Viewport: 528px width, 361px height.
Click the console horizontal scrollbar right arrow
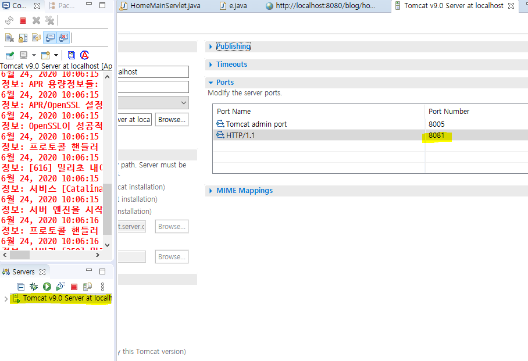pyautogui.click(x=98, y=255)
